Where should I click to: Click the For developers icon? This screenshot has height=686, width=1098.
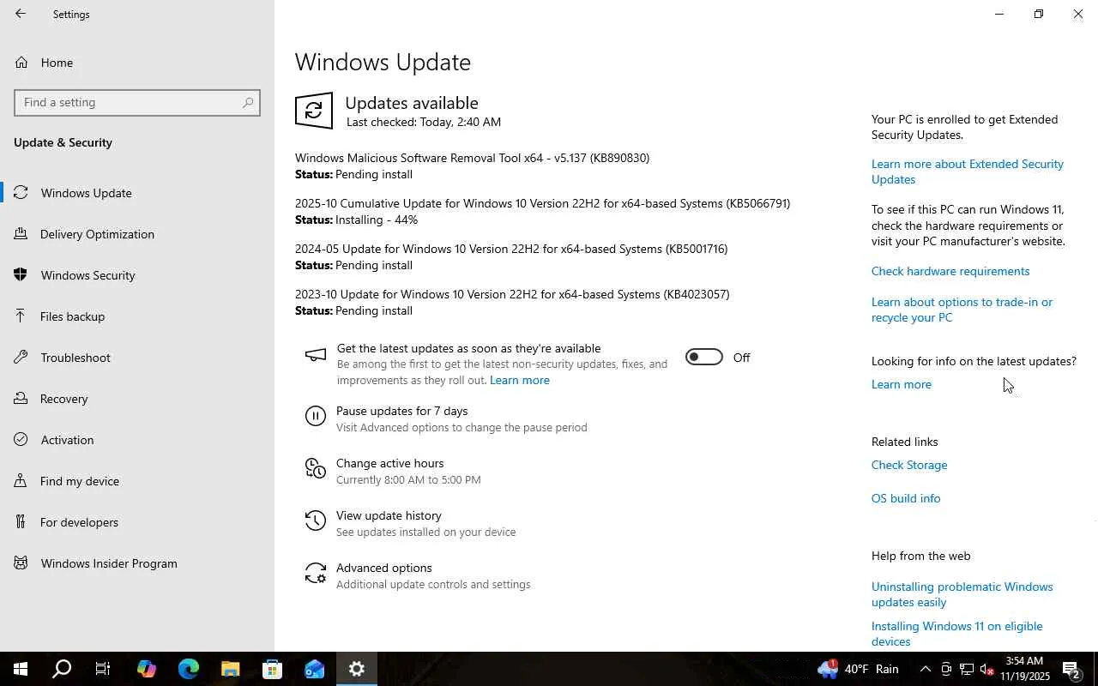tap(21, 522)
